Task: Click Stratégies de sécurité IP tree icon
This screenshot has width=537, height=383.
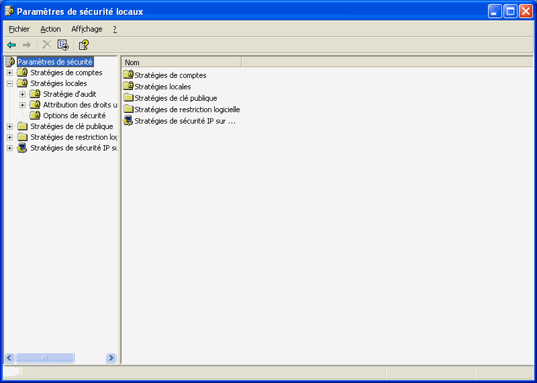Action: point(22,148)
